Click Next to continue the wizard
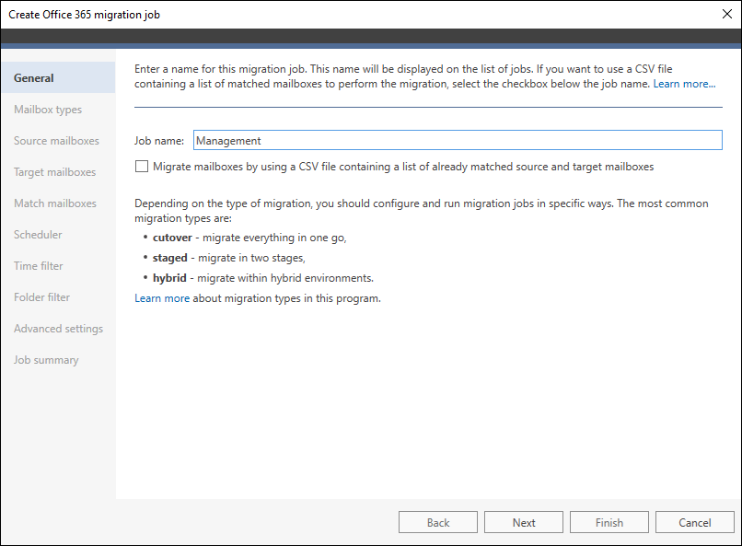 coord(524,522)
